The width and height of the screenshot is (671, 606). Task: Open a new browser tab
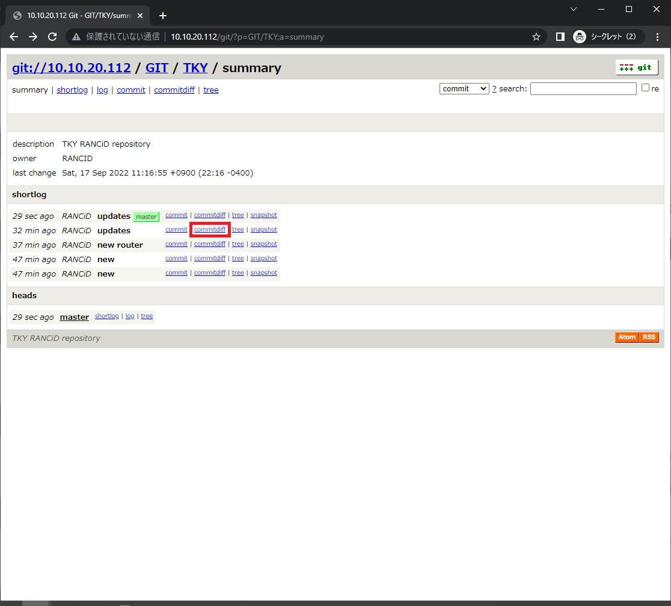pyautogui.click(x=162, y=16)
